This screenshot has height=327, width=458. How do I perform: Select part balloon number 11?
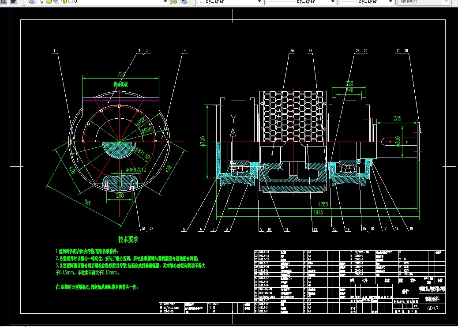tap(286, 229)
